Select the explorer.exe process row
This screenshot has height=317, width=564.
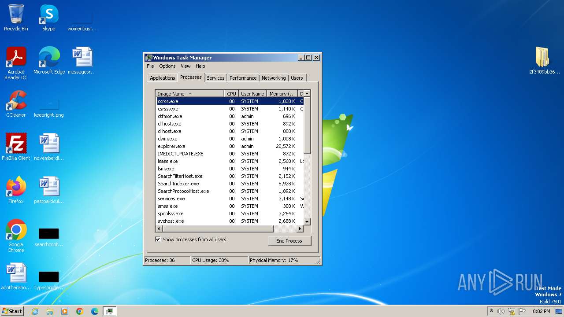(x=230, y=146)
